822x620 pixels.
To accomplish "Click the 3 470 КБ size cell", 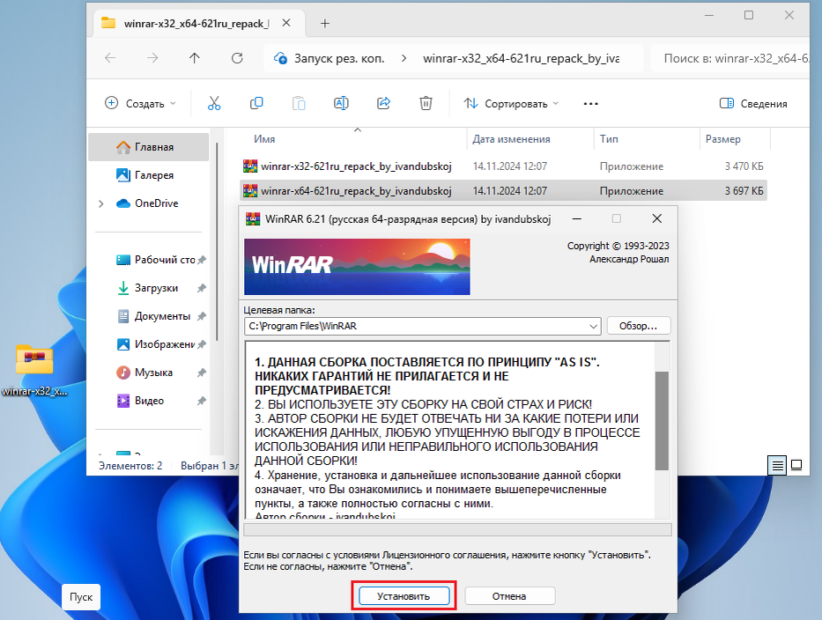I will point(744,166).
